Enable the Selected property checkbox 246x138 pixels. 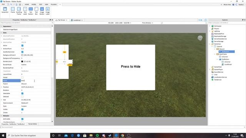coord(22,97)
